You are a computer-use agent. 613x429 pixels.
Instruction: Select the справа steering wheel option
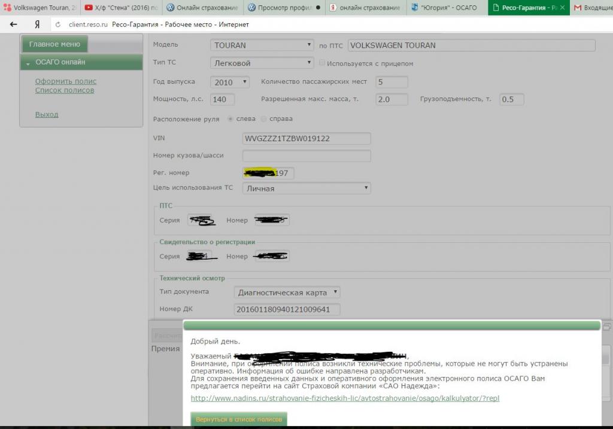(x=264, y=119)
